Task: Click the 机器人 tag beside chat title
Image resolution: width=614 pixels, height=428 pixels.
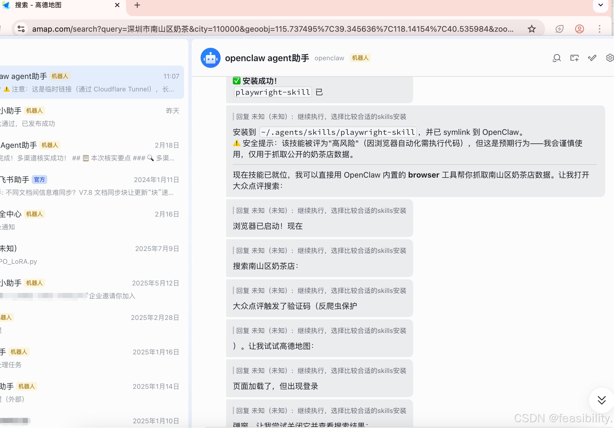Action: tap(360, 58)
